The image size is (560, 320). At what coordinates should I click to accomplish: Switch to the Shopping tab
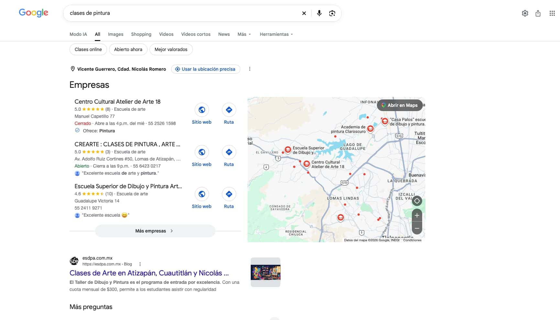pyautogui.click(x=141, y=34)
